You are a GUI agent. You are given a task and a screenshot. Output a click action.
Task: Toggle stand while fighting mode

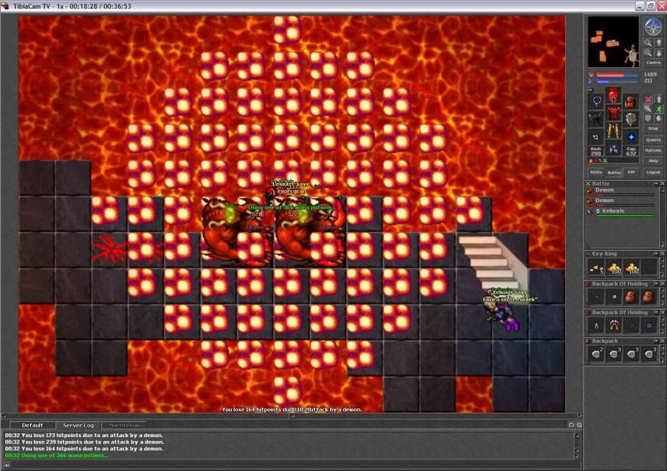(x=659, y=100)
